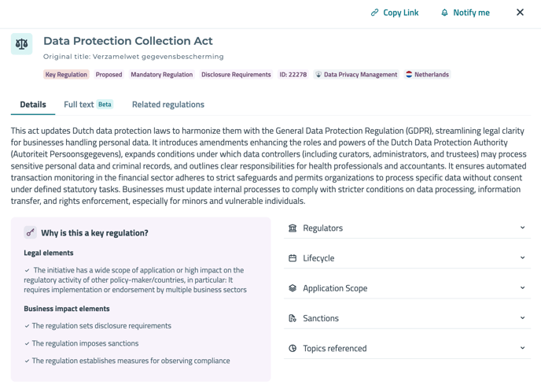
Task: Select the Details tab
Action: 33,104
